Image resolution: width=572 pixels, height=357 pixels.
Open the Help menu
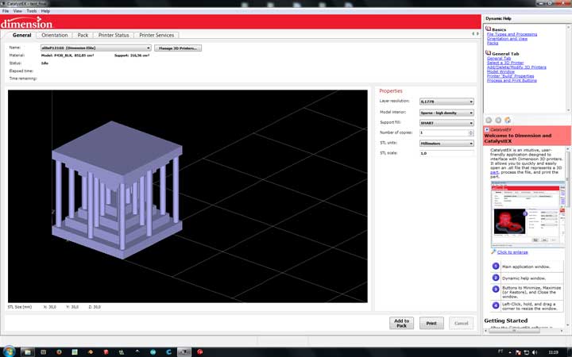click(45, 11)
